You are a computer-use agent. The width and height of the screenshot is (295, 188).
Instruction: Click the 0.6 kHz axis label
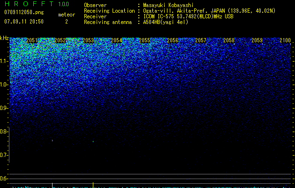pos(4,179)
